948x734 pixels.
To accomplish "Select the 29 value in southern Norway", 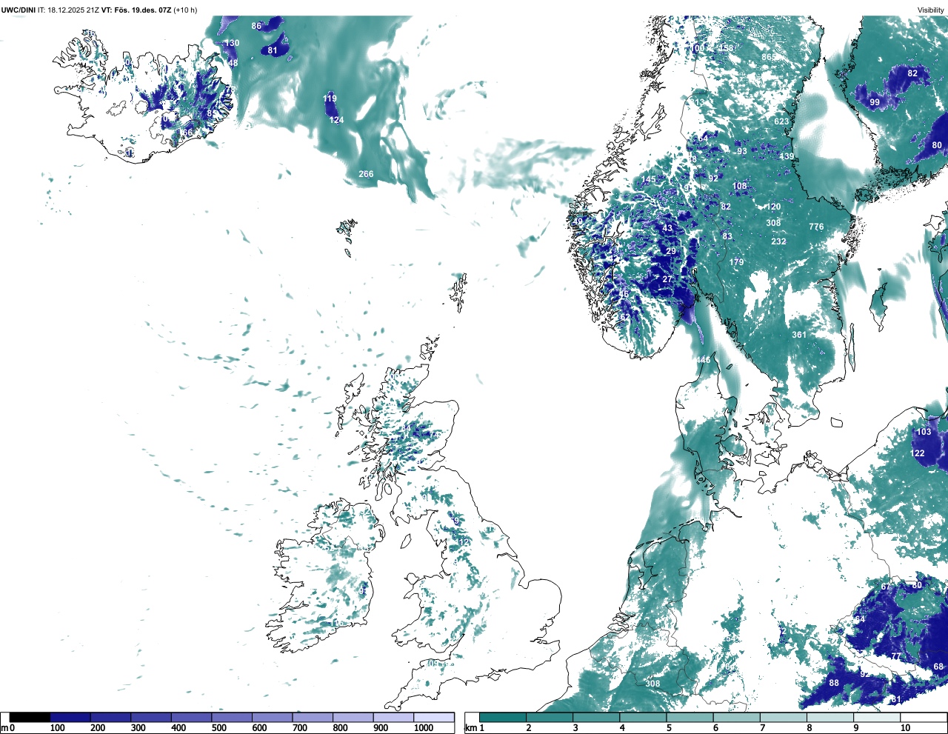I will (670, 252).
